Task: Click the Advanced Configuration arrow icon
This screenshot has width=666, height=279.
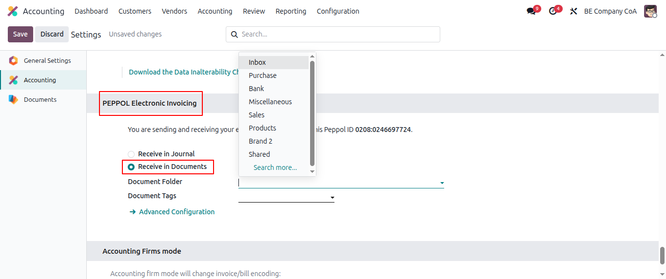Action: [x=133, y=212]
